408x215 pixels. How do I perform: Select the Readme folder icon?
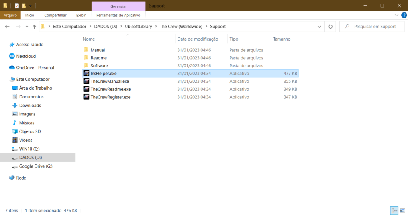click(86, 57)
